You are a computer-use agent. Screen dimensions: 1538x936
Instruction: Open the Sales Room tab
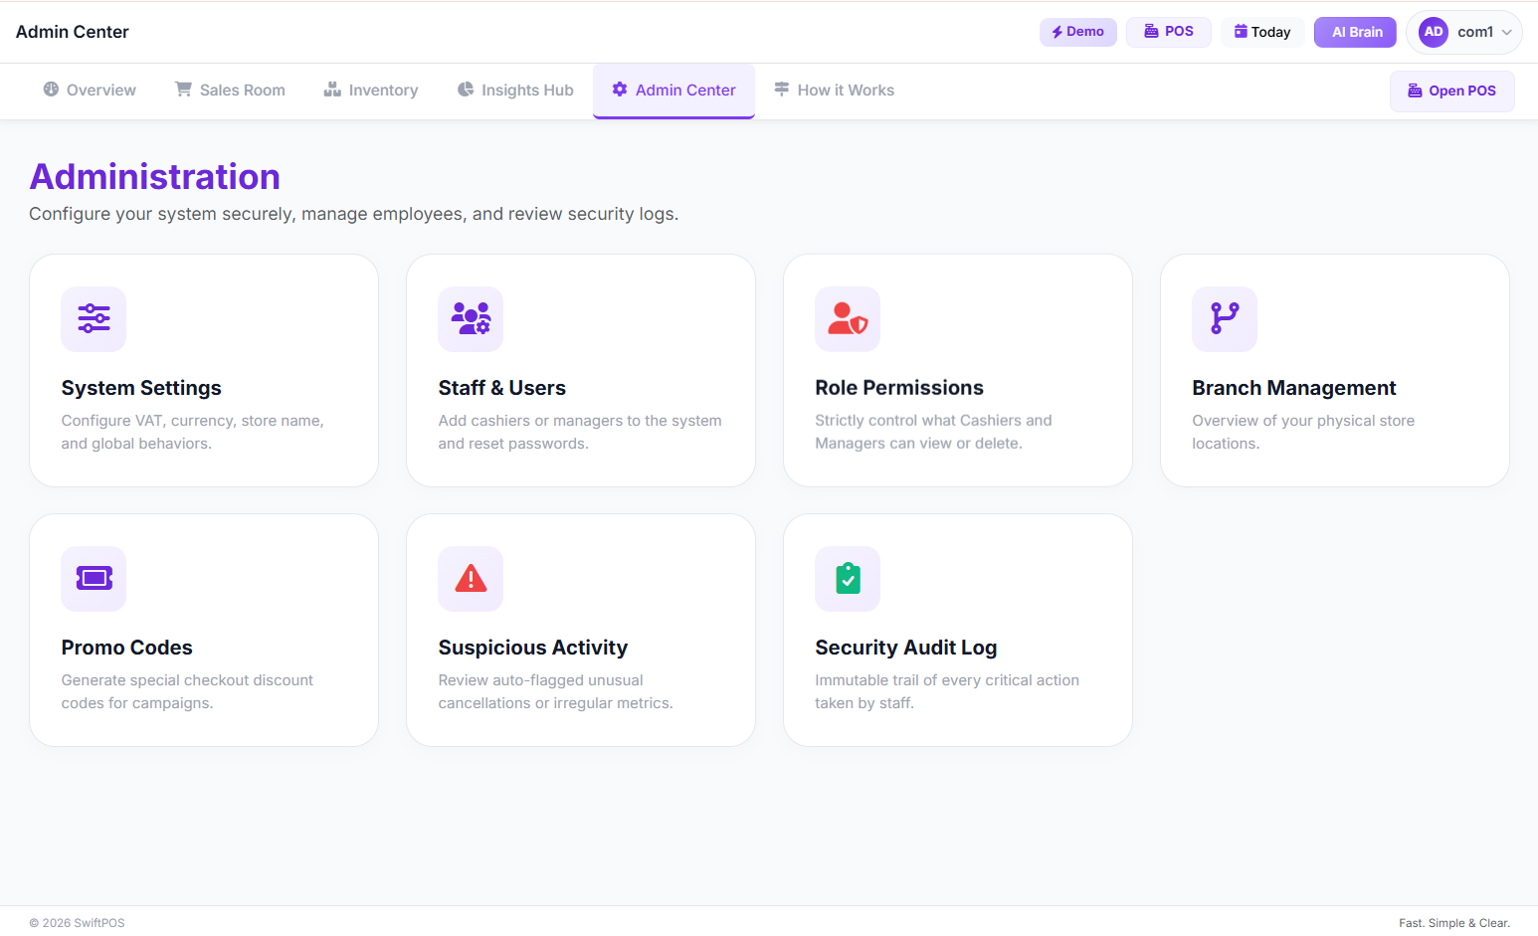tap(230, 91)
